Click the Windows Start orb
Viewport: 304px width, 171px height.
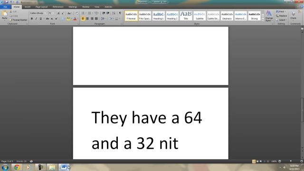[x=5, y=167]
